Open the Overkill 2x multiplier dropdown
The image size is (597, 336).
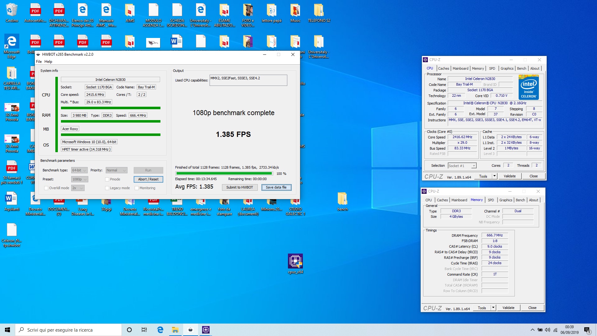[x=78, y=188]
